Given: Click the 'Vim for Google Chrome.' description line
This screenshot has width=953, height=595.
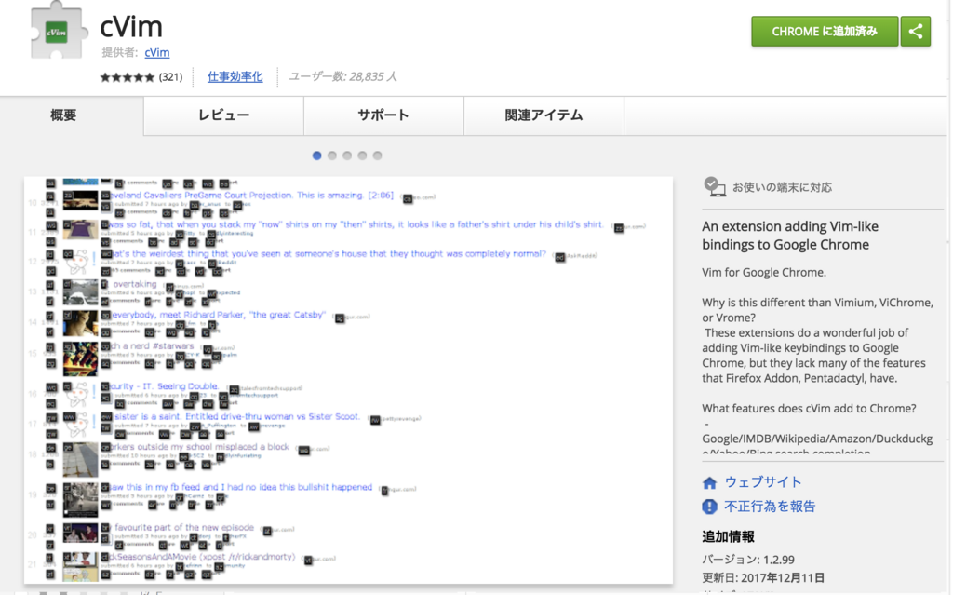Looking at the screenshot, I should (x=764, y=273).
